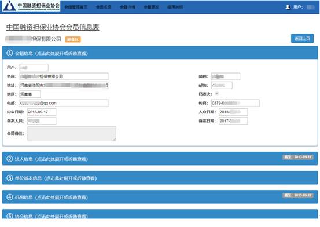
Task: Click the 用户: label in the top bar
Action: click(x=298, y=7)
